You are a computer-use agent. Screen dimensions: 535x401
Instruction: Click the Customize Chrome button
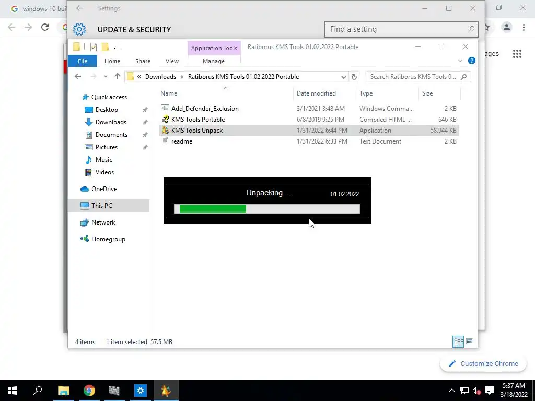tap(483, 363)
